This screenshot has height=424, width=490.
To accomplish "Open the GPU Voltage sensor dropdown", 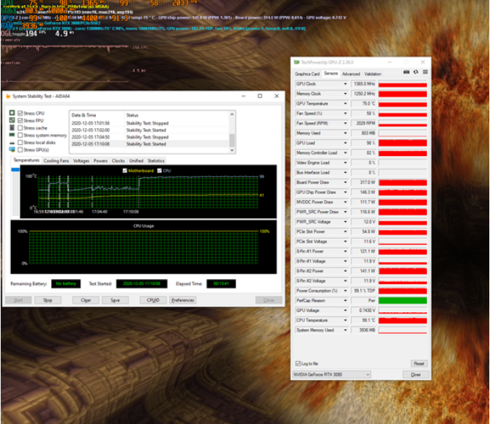I will point(345,310).
